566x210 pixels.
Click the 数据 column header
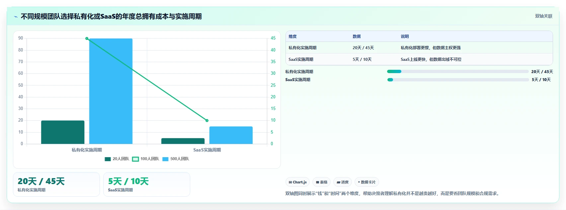point(357,37)
